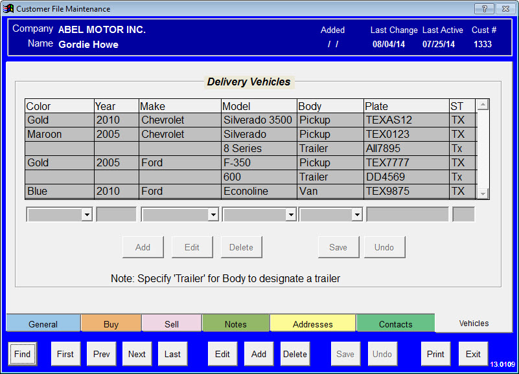The width and height of the screenshot is (519, 374).
Task: Select the 'Blue' color cell
Action: pos(60,191)
